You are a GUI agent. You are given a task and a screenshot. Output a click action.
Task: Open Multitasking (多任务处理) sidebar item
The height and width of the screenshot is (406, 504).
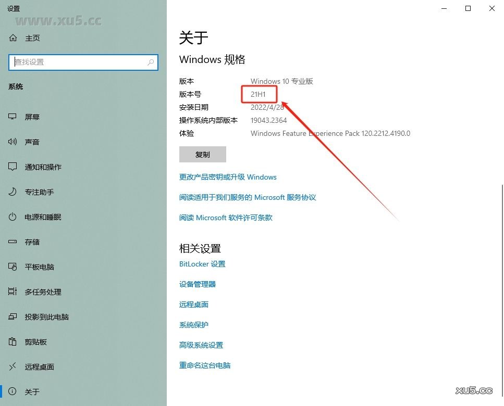(43, 292)
